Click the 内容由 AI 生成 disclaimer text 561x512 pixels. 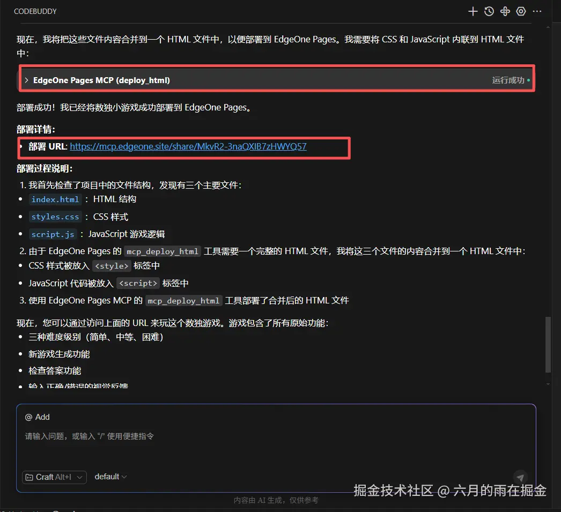[276, 500]
